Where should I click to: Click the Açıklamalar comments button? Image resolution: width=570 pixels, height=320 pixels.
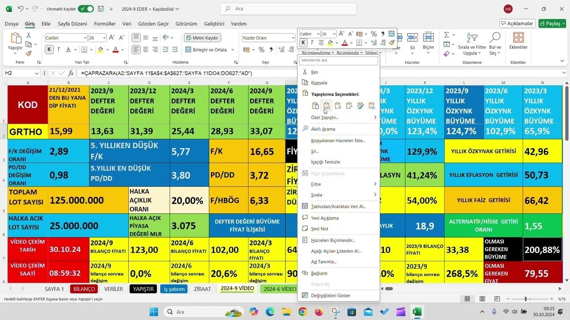click(x=517, y=24)
